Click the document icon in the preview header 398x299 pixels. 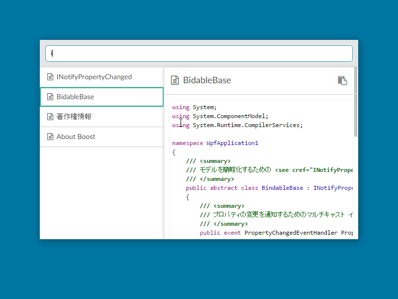click(175, 80)
